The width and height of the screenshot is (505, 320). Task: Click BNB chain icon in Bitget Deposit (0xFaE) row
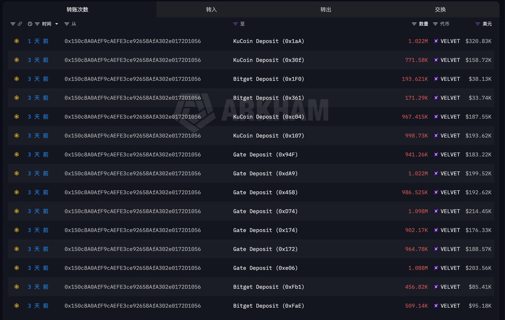click(17, 306)
